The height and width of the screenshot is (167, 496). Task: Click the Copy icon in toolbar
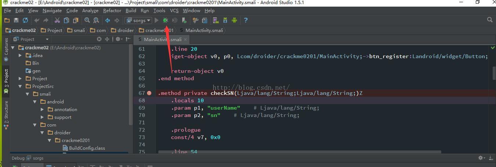tap(67, 20)
